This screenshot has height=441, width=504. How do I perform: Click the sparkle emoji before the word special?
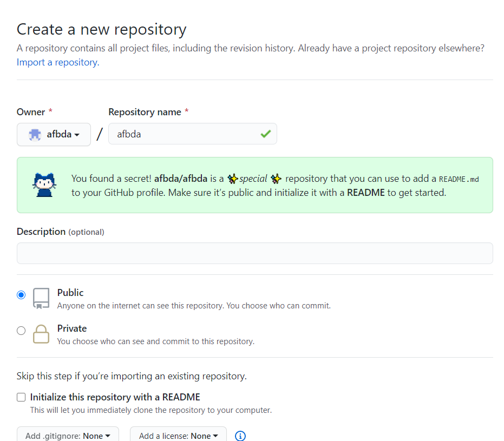point(233,179)
